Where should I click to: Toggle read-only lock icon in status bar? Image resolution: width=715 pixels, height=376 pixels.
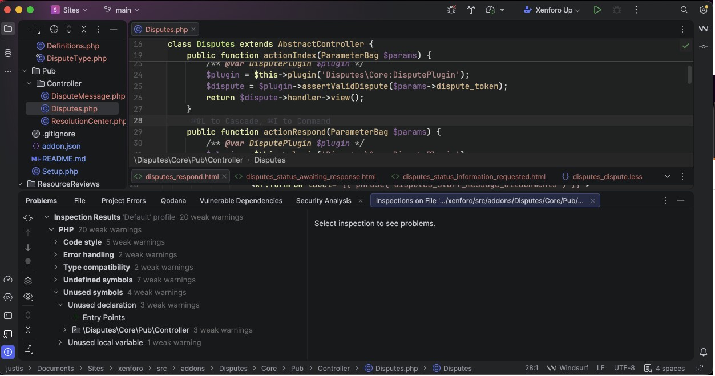(700, 368)
